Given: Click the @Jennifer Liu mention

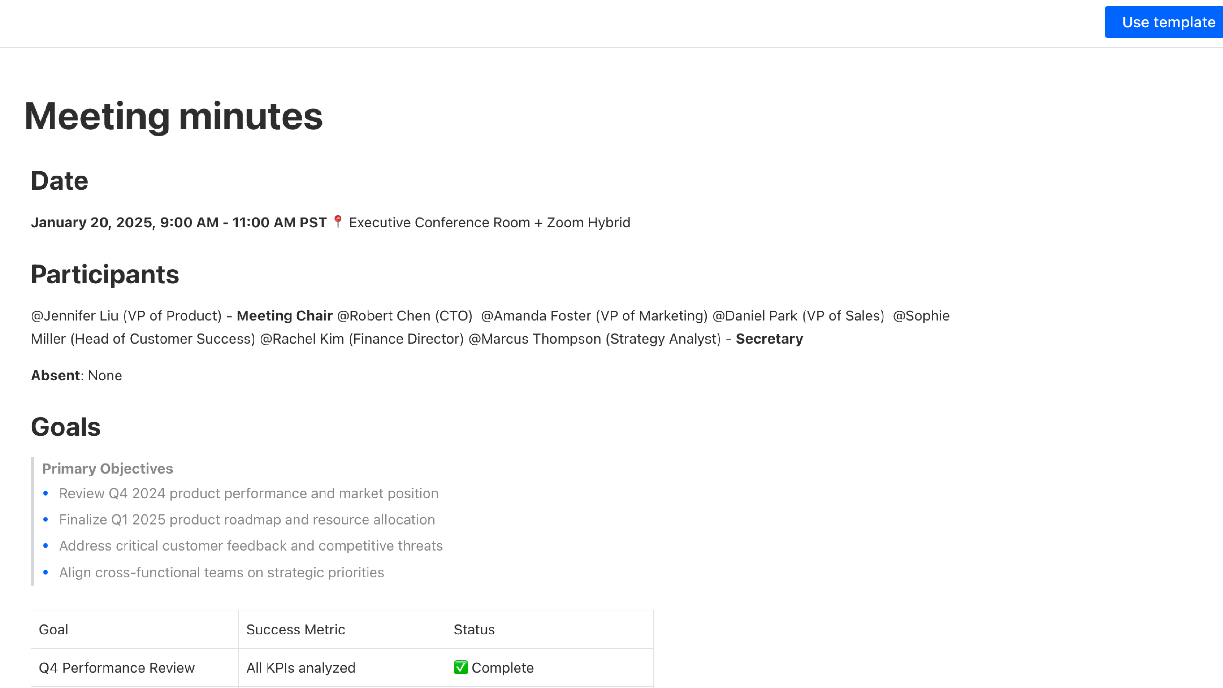Looking at the screenshot, I should point(75,316).
